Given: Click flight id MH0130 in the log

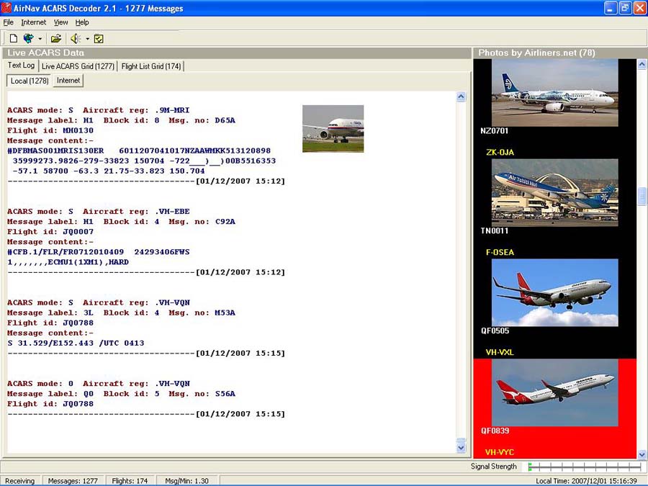Looking at the screenshot, I should click(x=78, y=130).
